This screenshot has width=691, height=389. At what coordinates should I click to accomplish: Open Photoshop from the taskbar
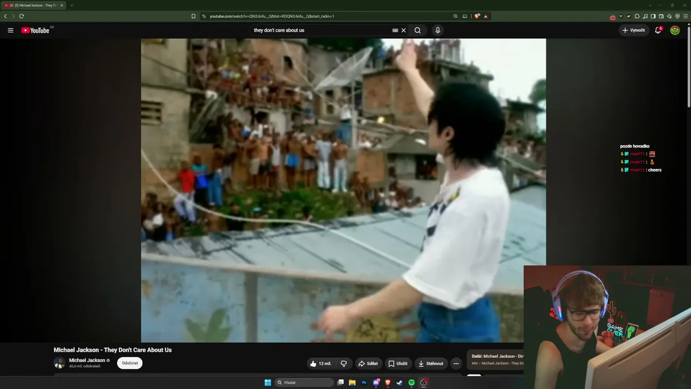tap(364, 383)
